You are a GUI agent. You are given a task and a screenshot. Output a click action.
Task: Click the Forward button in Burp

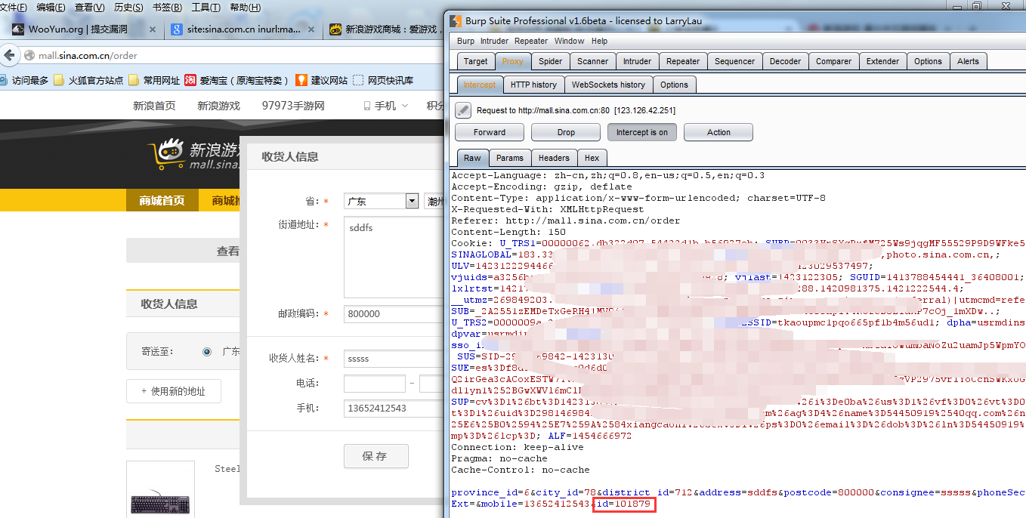click(490, 132)
